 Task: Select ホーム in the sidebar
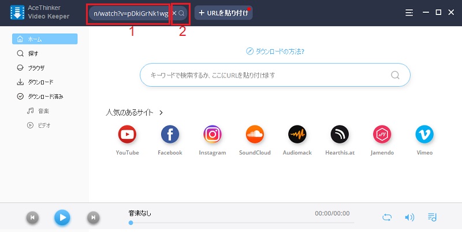(x=45, y=39)
